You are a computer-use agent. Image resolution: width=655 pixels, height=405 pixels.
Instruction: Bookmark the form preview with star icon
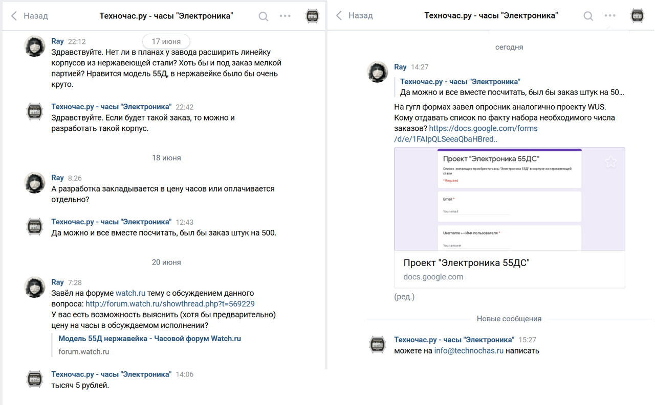point(610,162)
